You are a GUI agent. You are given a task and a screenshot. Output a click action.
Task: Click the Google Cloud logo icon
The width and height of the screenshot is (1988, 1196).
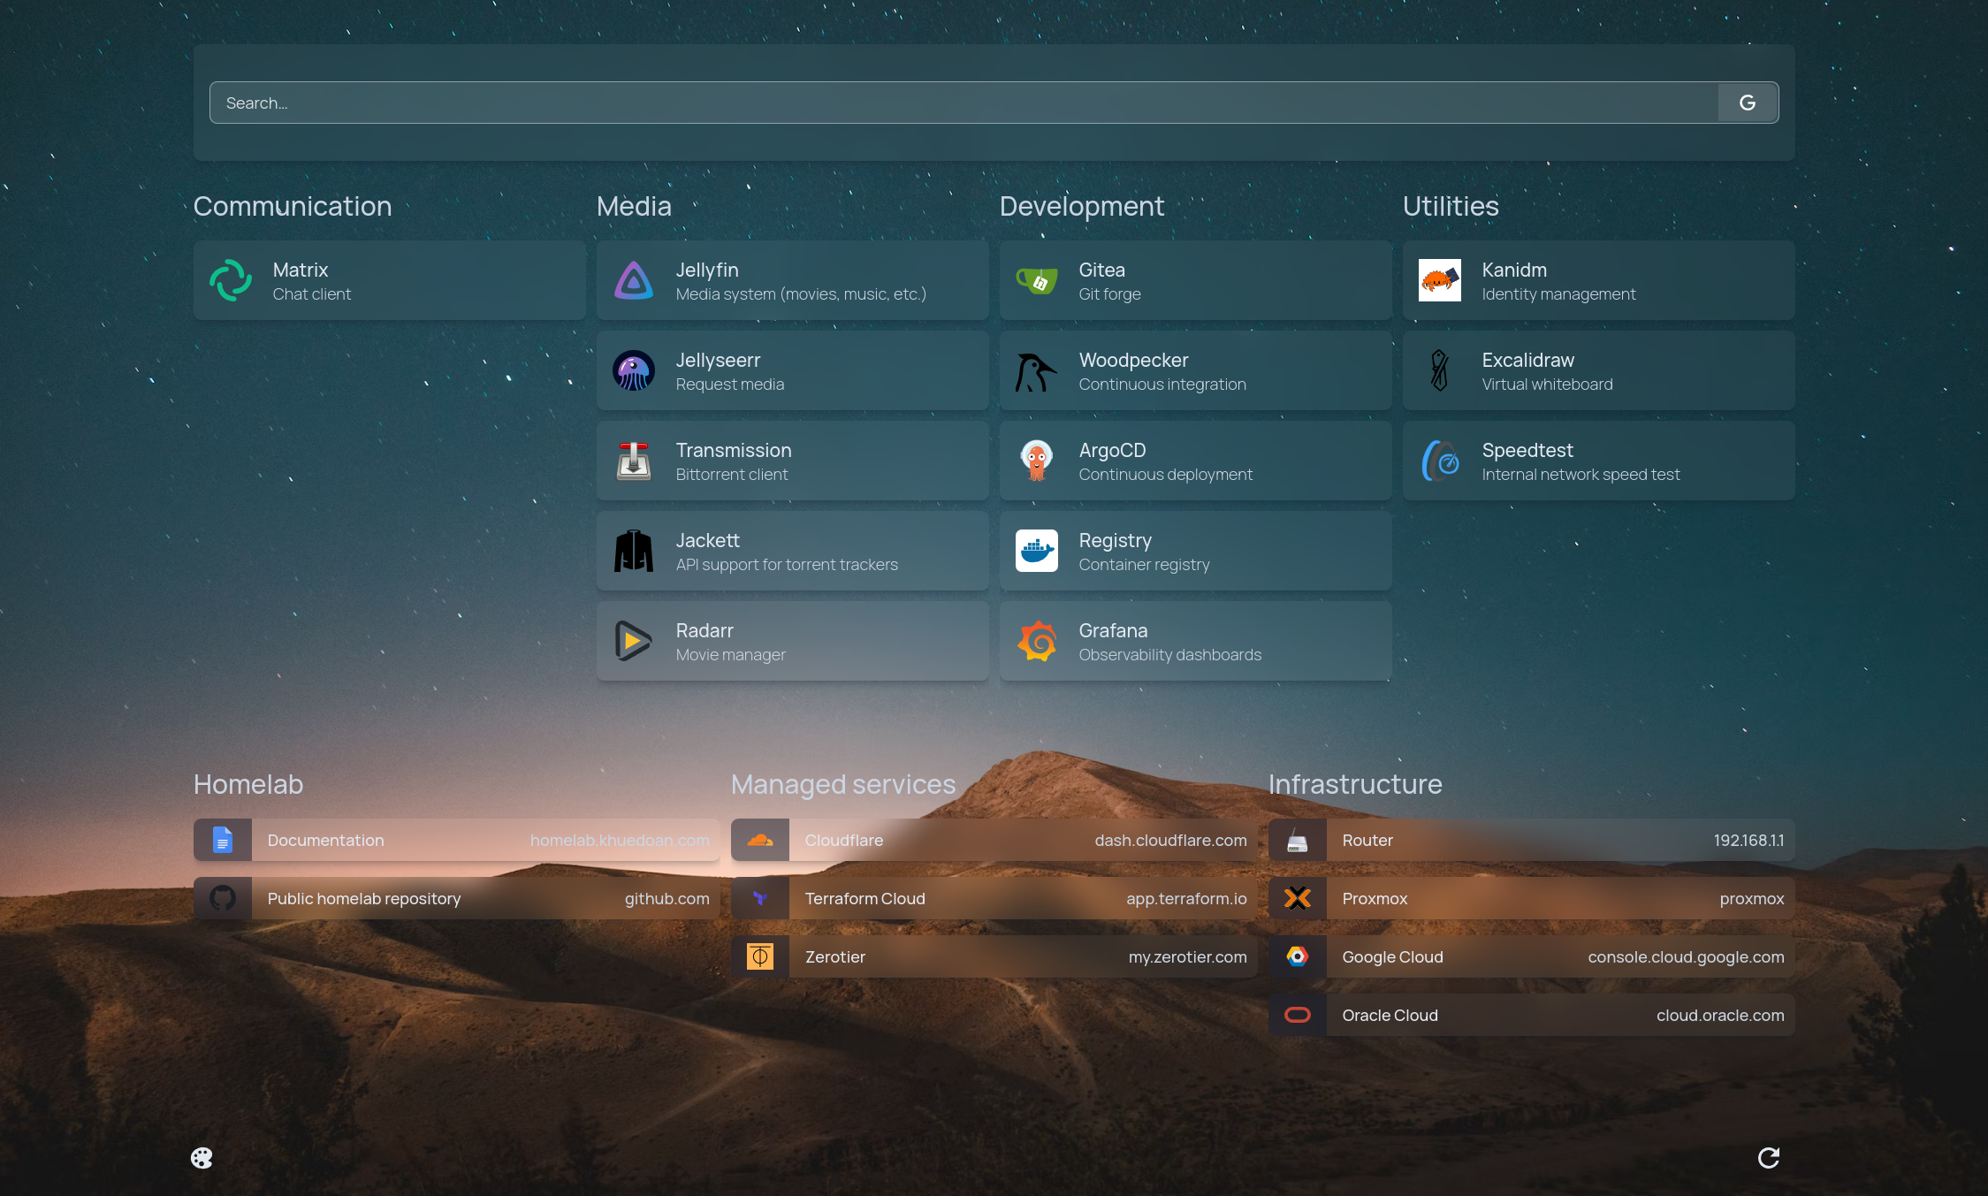pyautogui.click(x=1298, y=956)
